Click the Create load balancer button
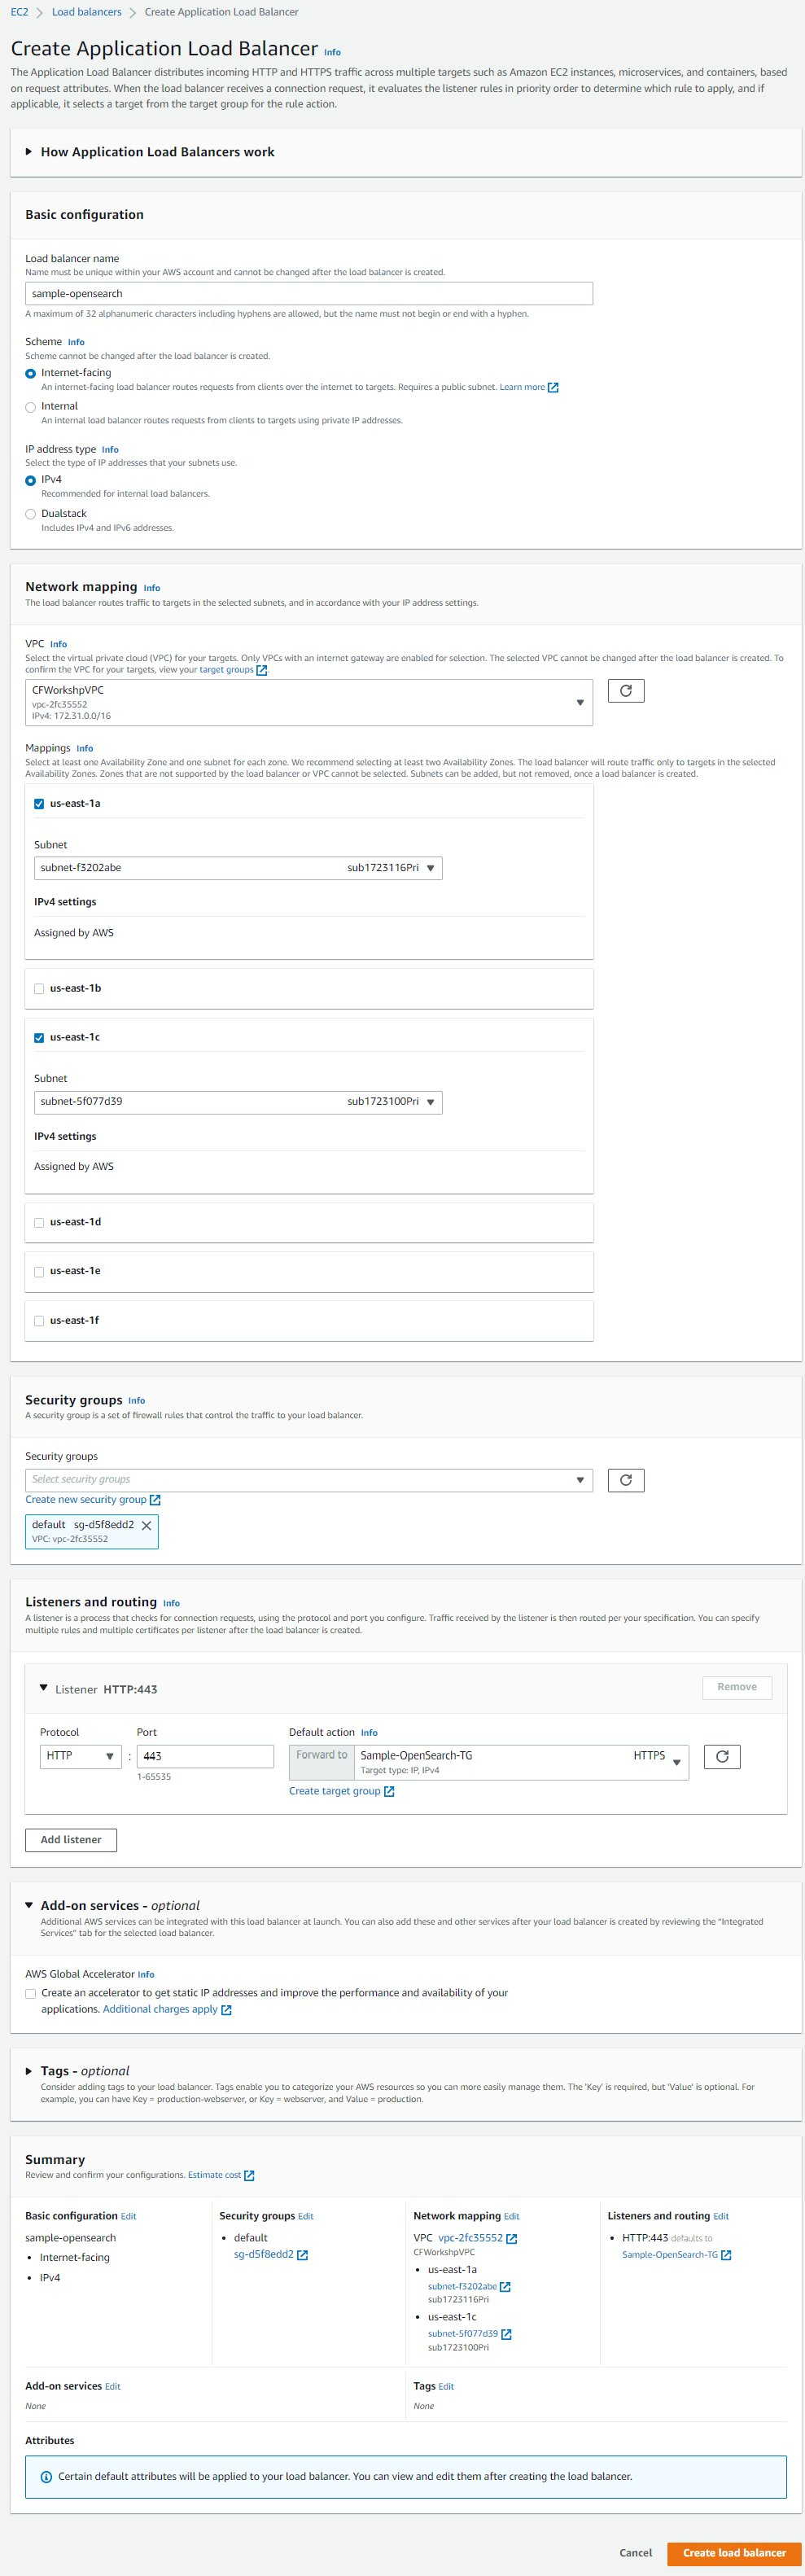The width and height of the screenshot is (805, 2576). coord(733,2553)
